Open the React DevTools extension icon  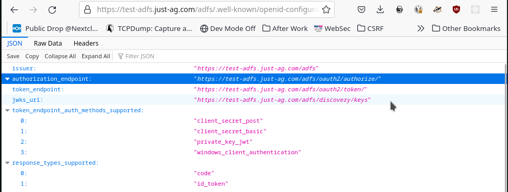tap(475, 9)
